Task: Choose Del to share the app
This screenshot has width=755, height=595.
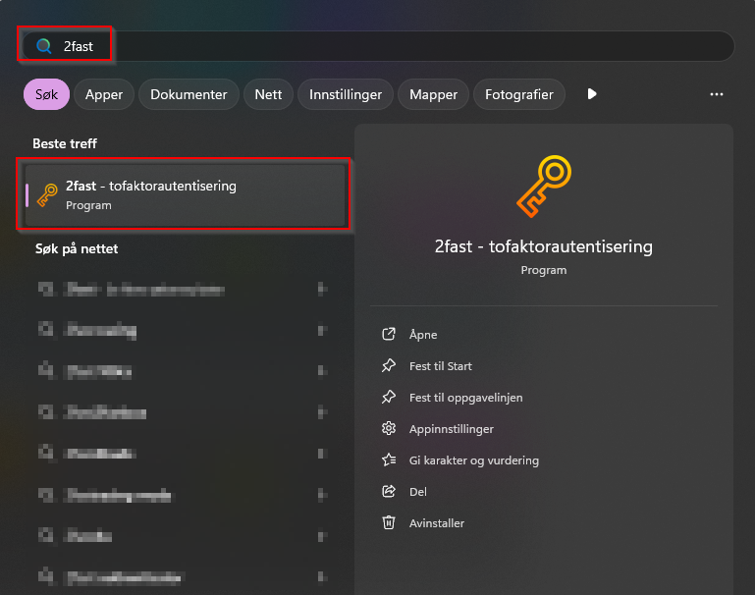Action: pyautogui.click(x=418, y=492)
